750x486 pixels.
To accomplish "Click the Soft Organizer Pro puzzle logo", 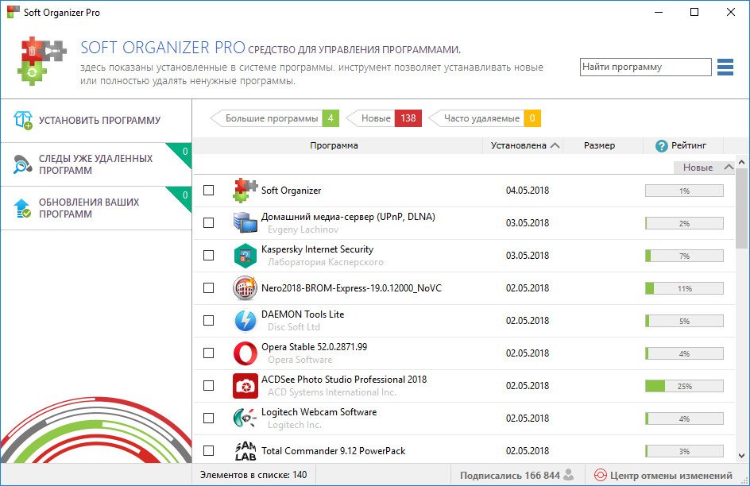I will click(43, 60).
